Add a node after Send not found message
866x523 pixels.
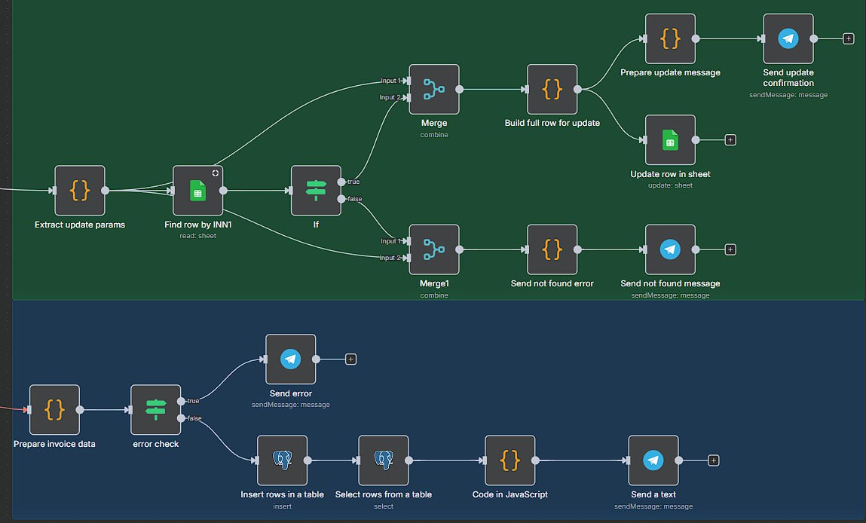(730, 249)
